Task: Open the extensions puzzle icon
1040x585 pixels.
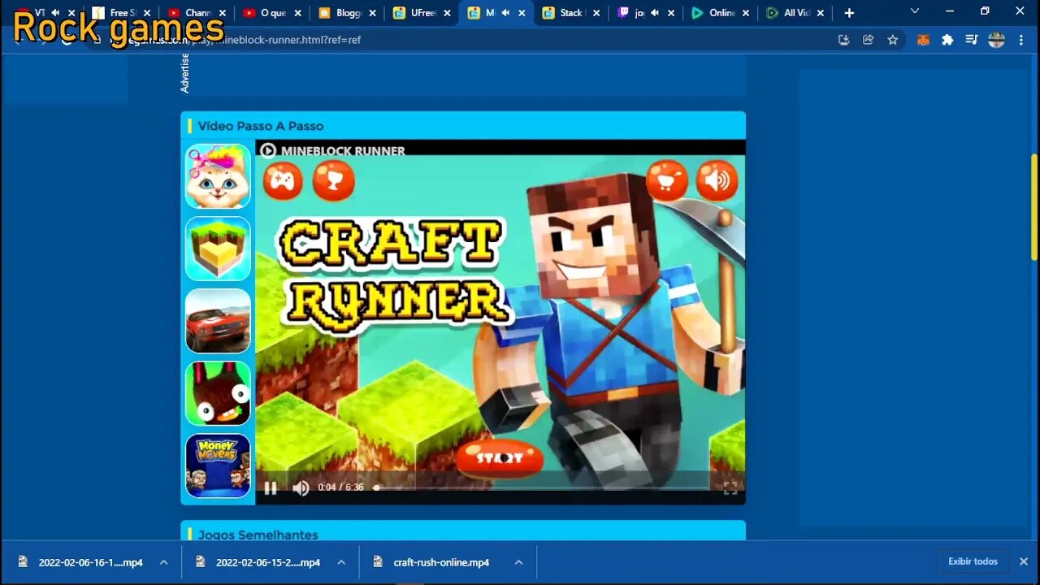Action: pyautogui.click(x=947, y=40)
